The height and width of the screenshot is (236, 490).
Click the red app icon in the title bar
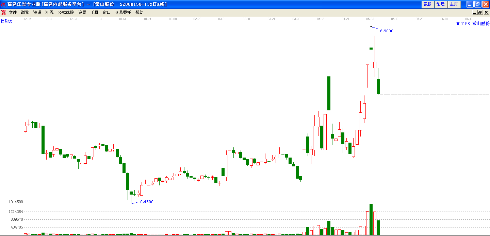click(x=3, y=4)
